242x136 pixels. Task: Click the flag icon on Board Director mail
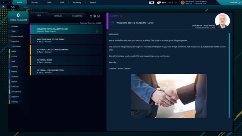(x=97, y=31)
